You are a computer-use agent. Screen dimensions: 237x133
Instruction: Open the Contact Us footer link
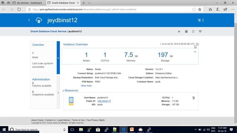coord(50,120)
